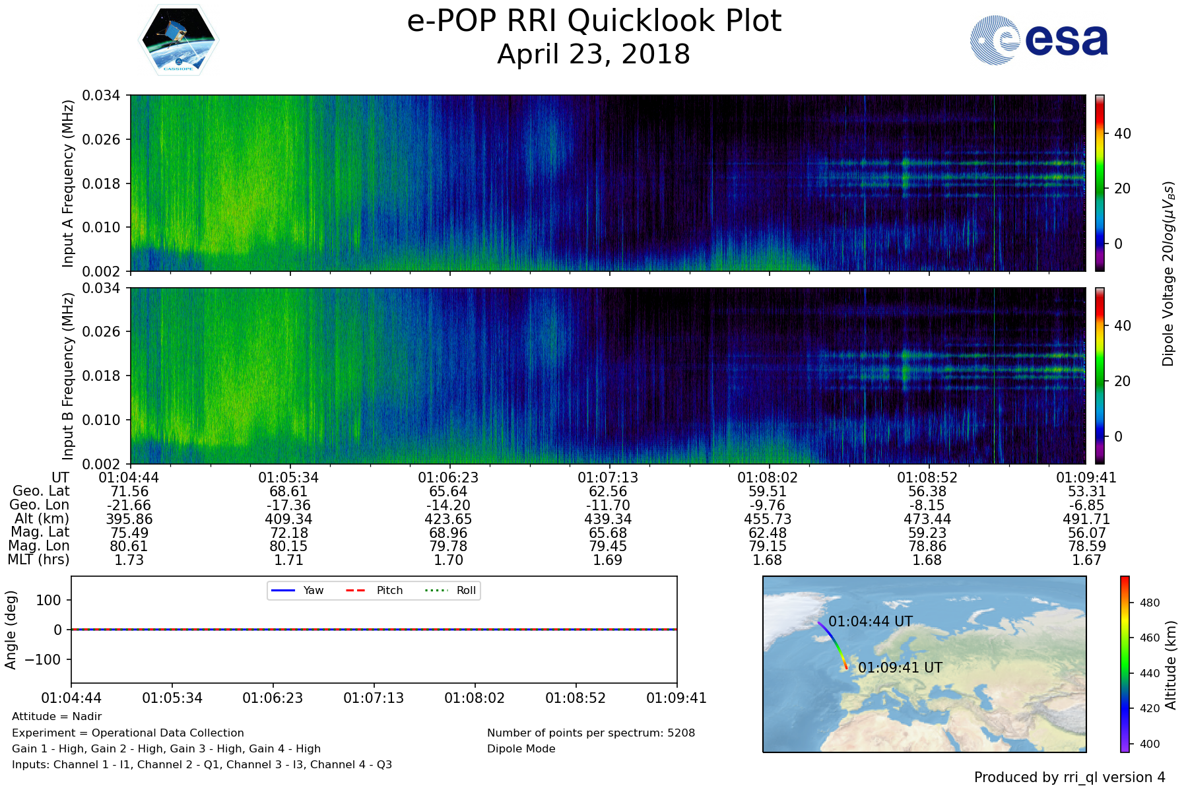Click the 'April 23, 2018' date subtitle
The image size is (1188, 792).
pyautogui.click(x=594, y=54)
